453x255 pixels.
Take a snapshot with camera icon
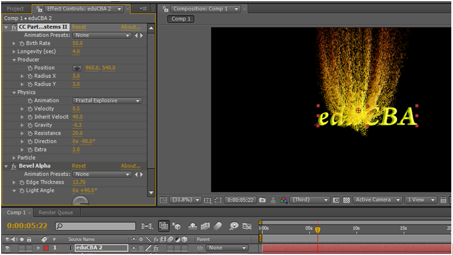coord(262,200)
